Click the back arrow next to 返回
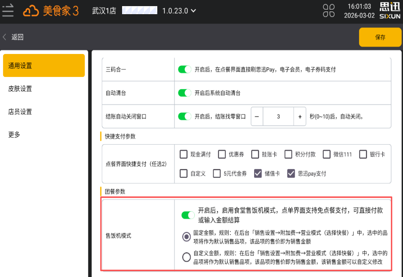The width and height of the screenshot is (403, 277). tap(5, 37)
